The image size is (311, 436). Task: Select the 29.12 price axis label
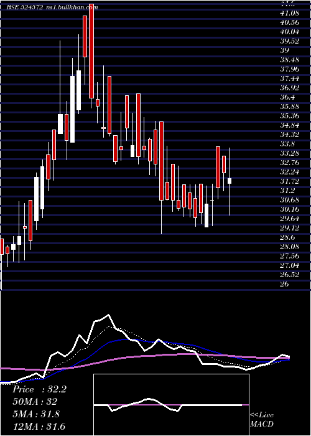tap(289, 228)
